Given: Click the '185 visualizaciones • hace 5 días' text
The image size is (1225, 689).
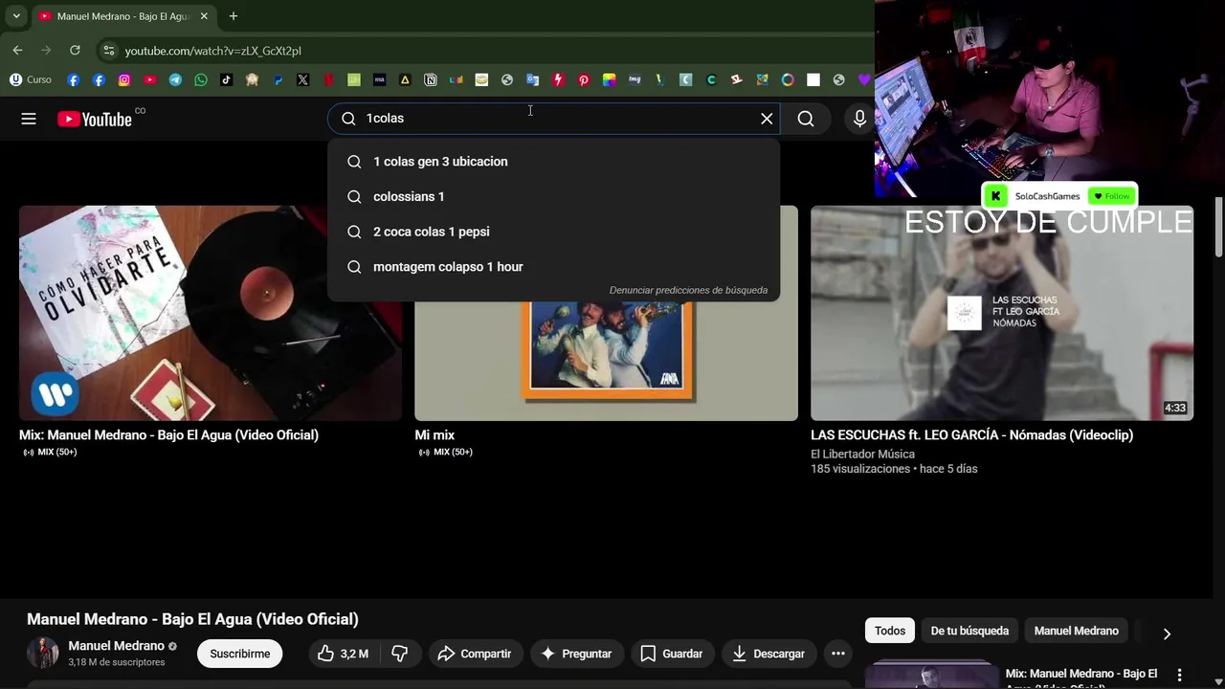Looking at the screenshot, I should pyautogui.click(x=894, y=469).
